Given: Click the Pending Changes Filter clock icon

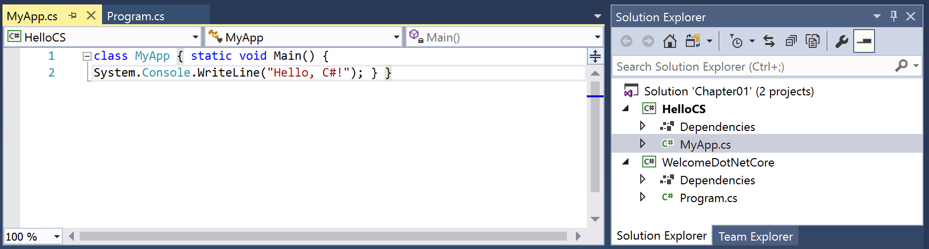Looking at the screenshot, I should pos(736,41).
